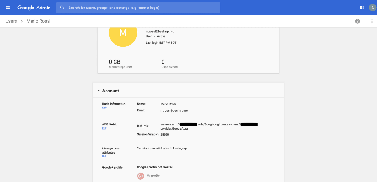Click the Google Admin logo

click(x=34, y=8)
